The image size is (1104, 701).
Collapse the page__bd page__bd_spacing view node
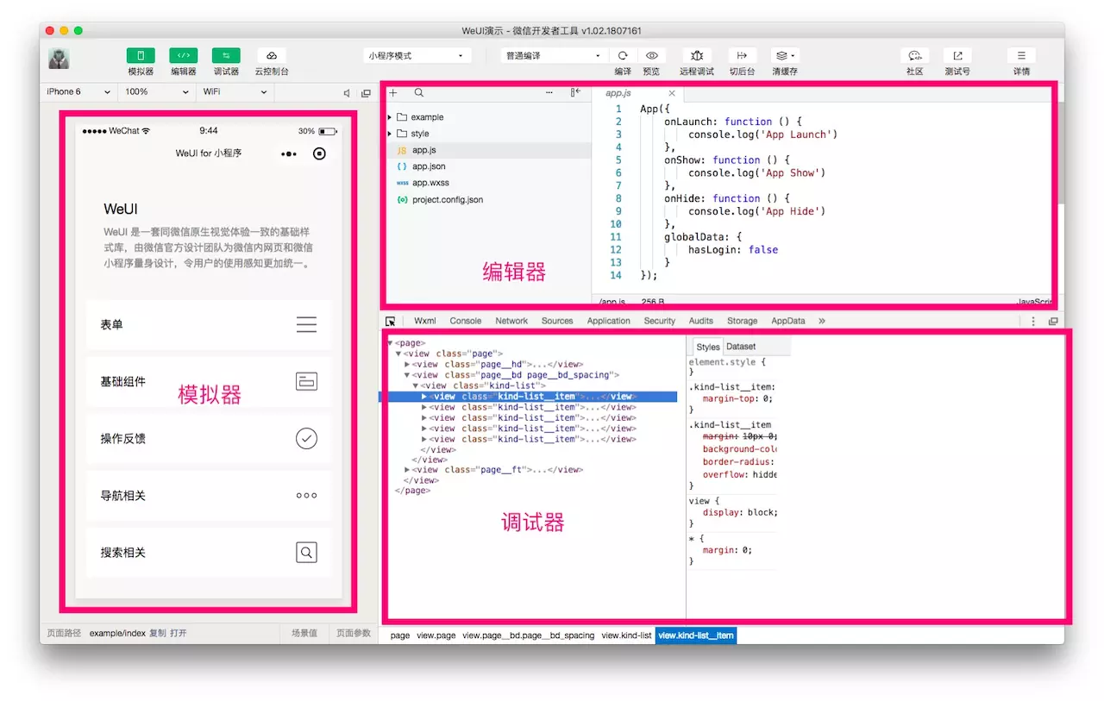pos(408,375)
